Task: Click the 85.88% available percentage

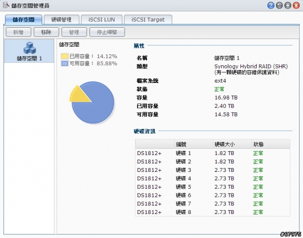Action: (107, 63)
